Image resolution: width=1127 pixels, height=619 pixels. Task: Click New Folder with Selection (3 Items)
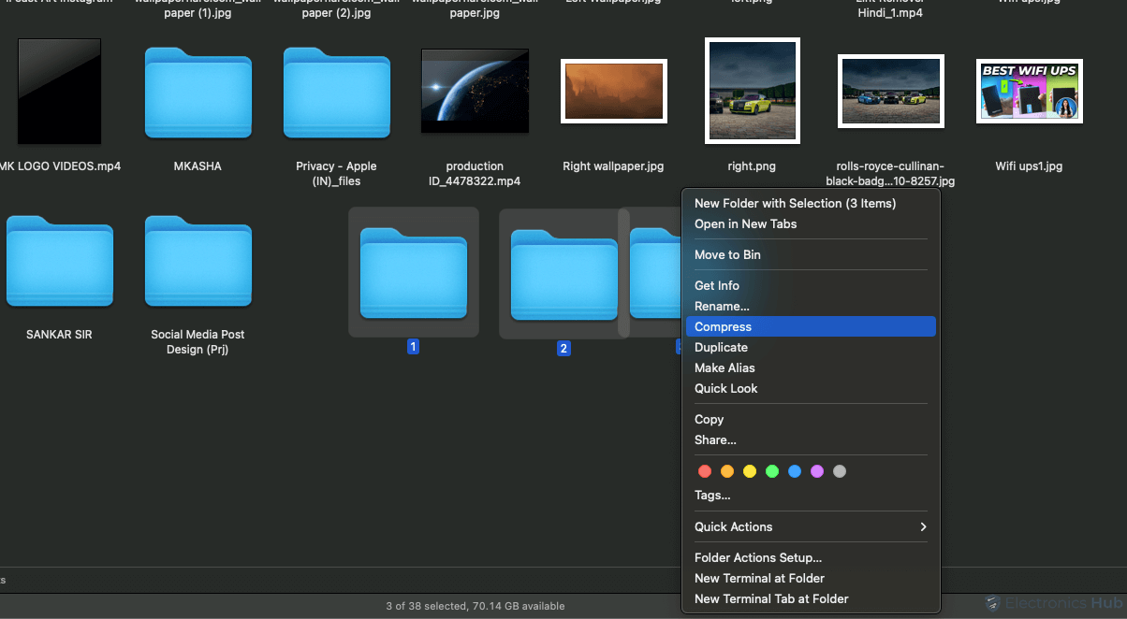(795, 203)
